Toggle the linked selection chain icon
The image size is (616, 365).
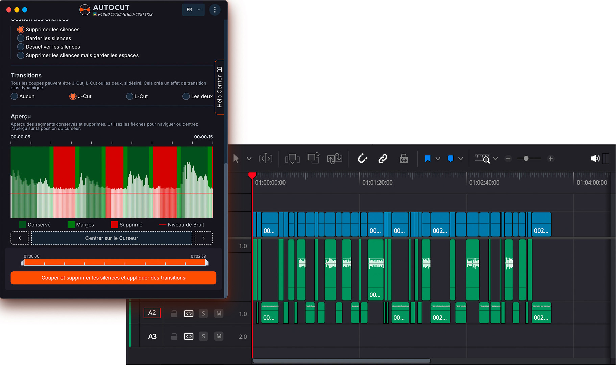point(383,159)
